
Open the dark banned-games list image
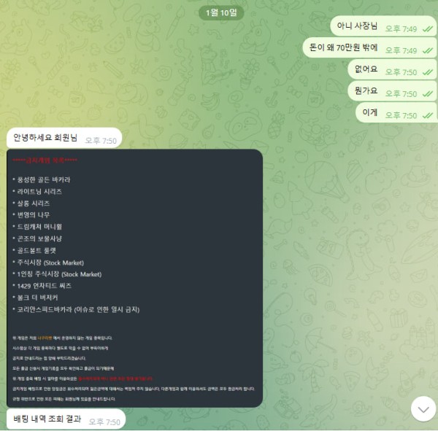pyautogui.click(x=134, y=278)
